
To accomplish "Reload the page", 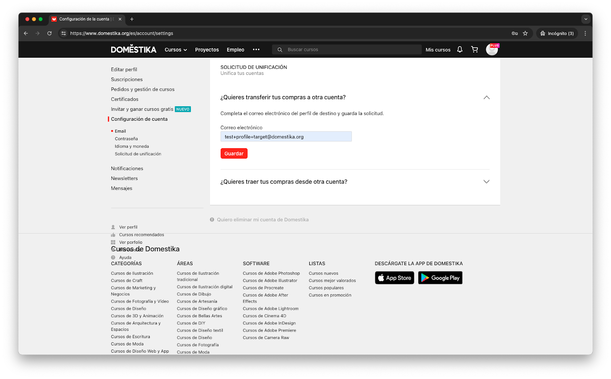I will pyautogui.click(x=49, y=33).
